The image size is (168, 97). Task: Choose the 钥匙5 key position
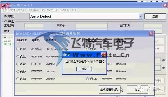coord(18,79)
